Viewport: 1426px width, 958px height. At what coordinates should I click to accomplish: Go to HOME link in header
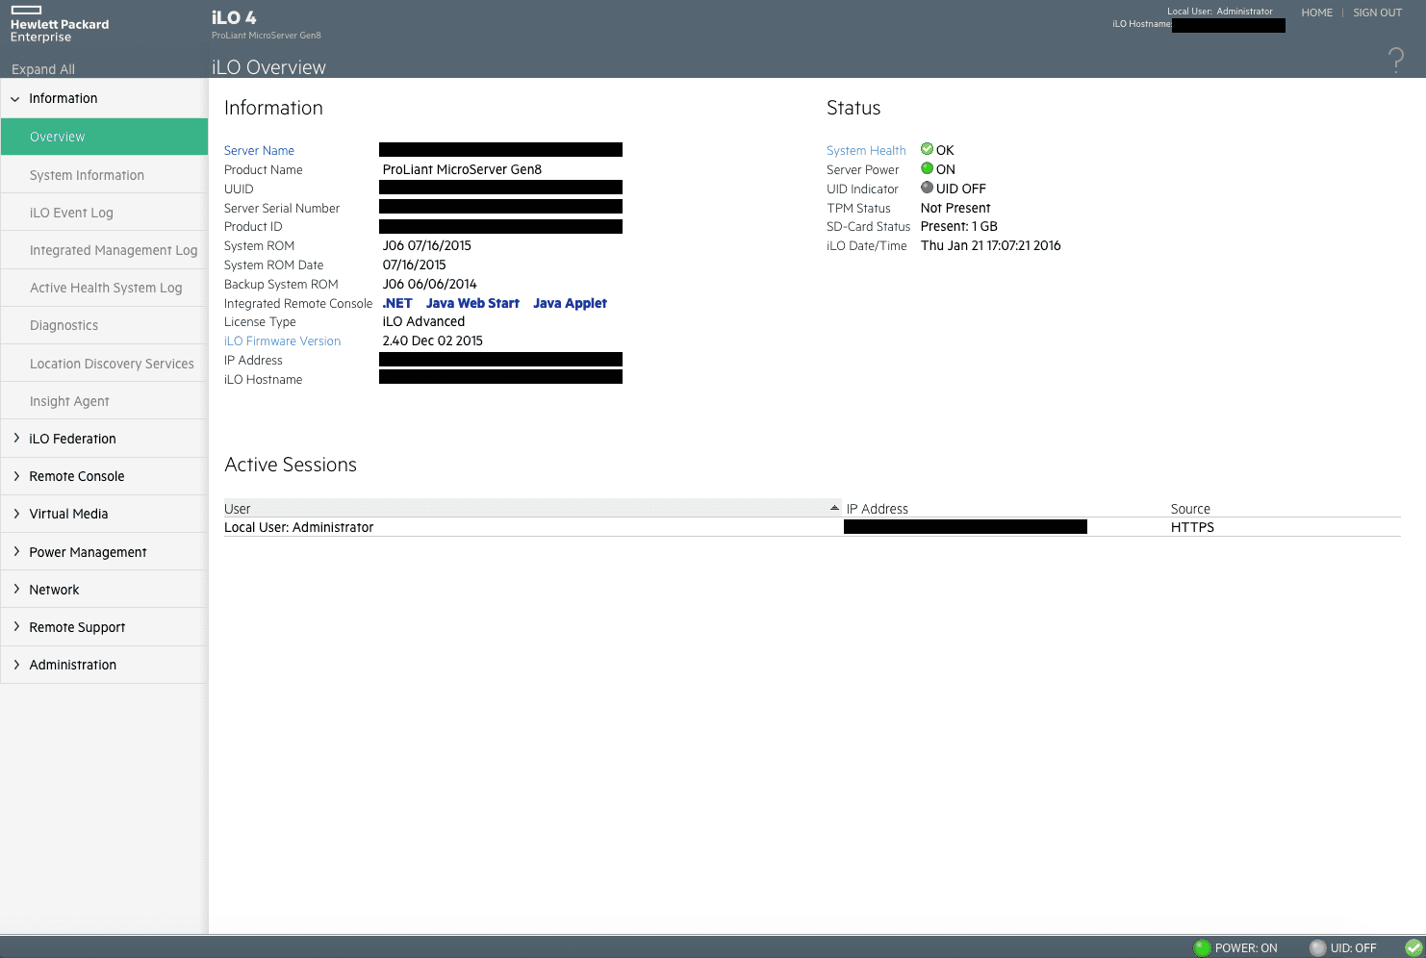(x=1316, y=13)
